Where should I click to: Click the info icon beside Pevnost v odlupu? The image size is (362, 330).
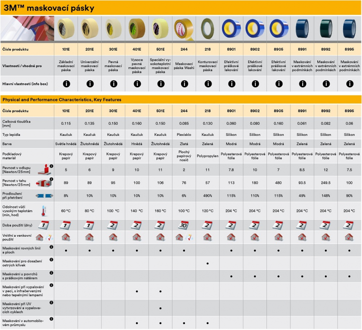pyautogui.click(x=52, y=166)
